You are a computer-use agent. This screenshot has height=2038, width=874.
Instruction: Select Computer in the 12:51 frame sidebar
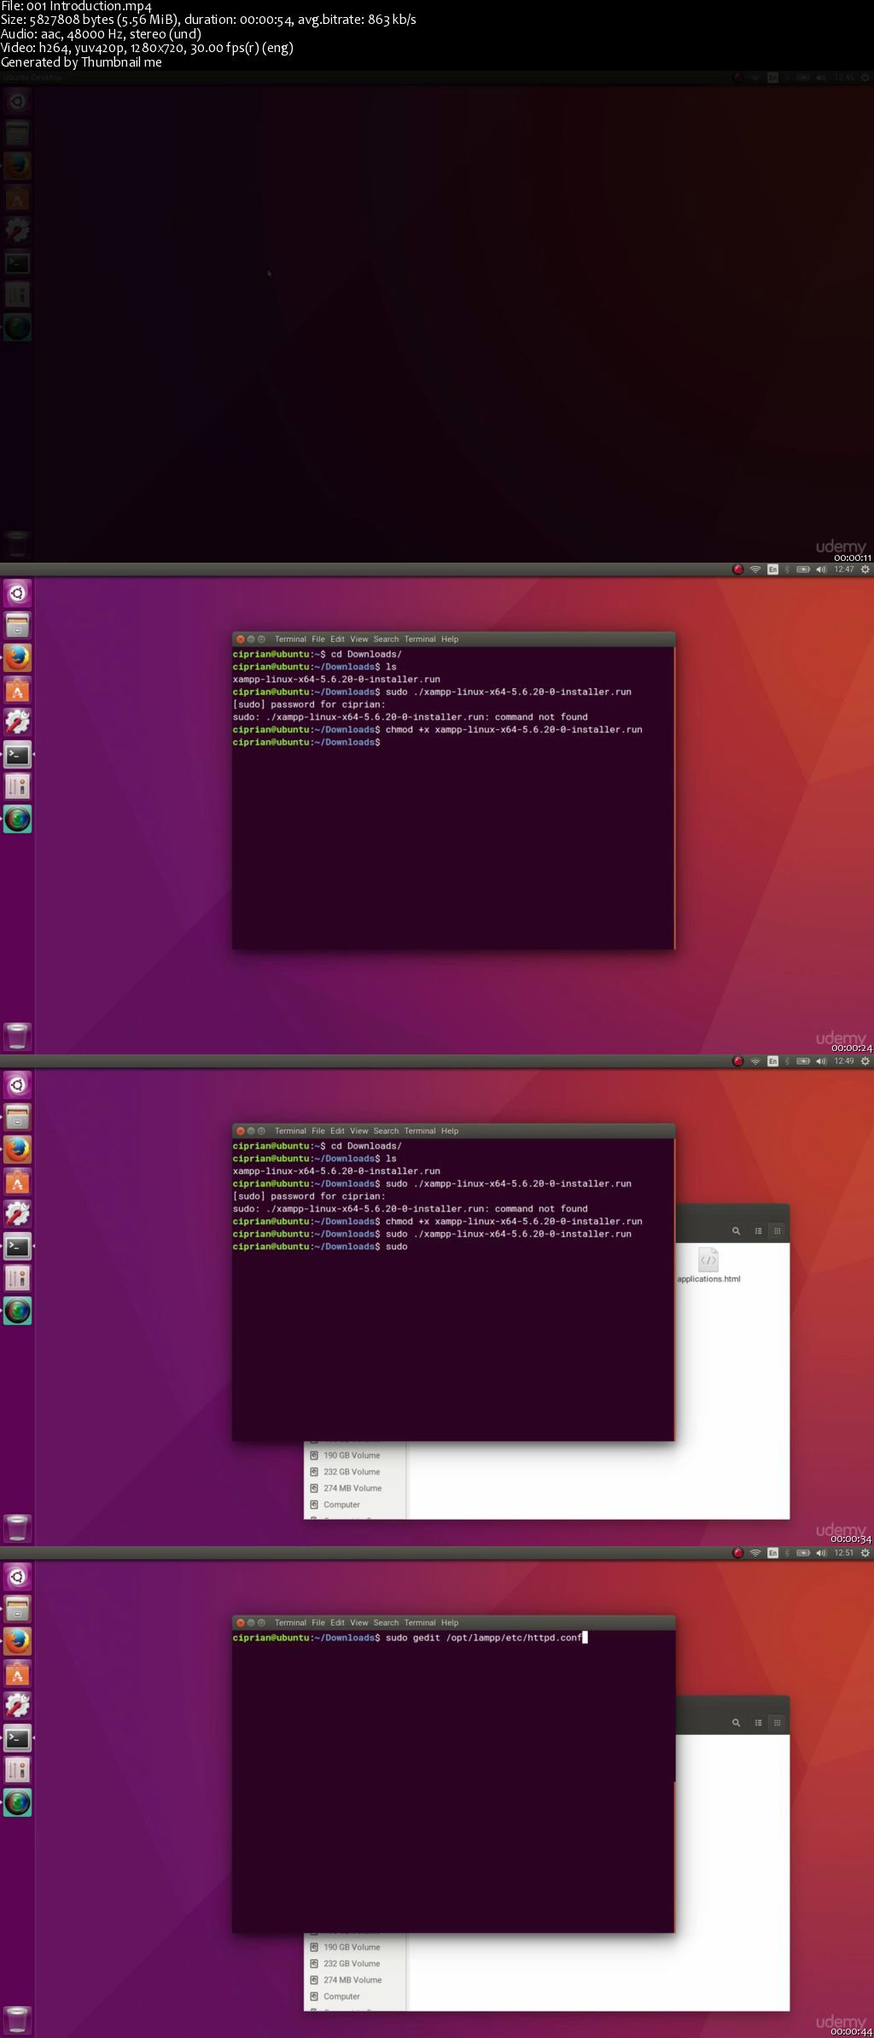[x=341, y=1997]
